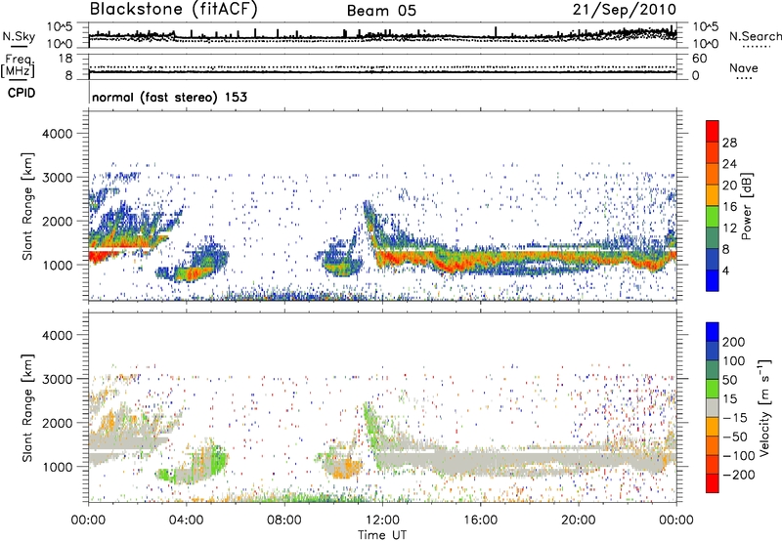Click the "Time UT" axis title
The width and height of the screenshot is (782, 541).
[x=382, y=534]
